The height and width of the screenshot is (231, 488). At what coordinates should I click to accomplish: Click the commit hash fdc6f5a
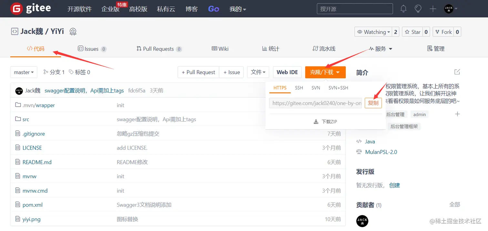point(137,91)
